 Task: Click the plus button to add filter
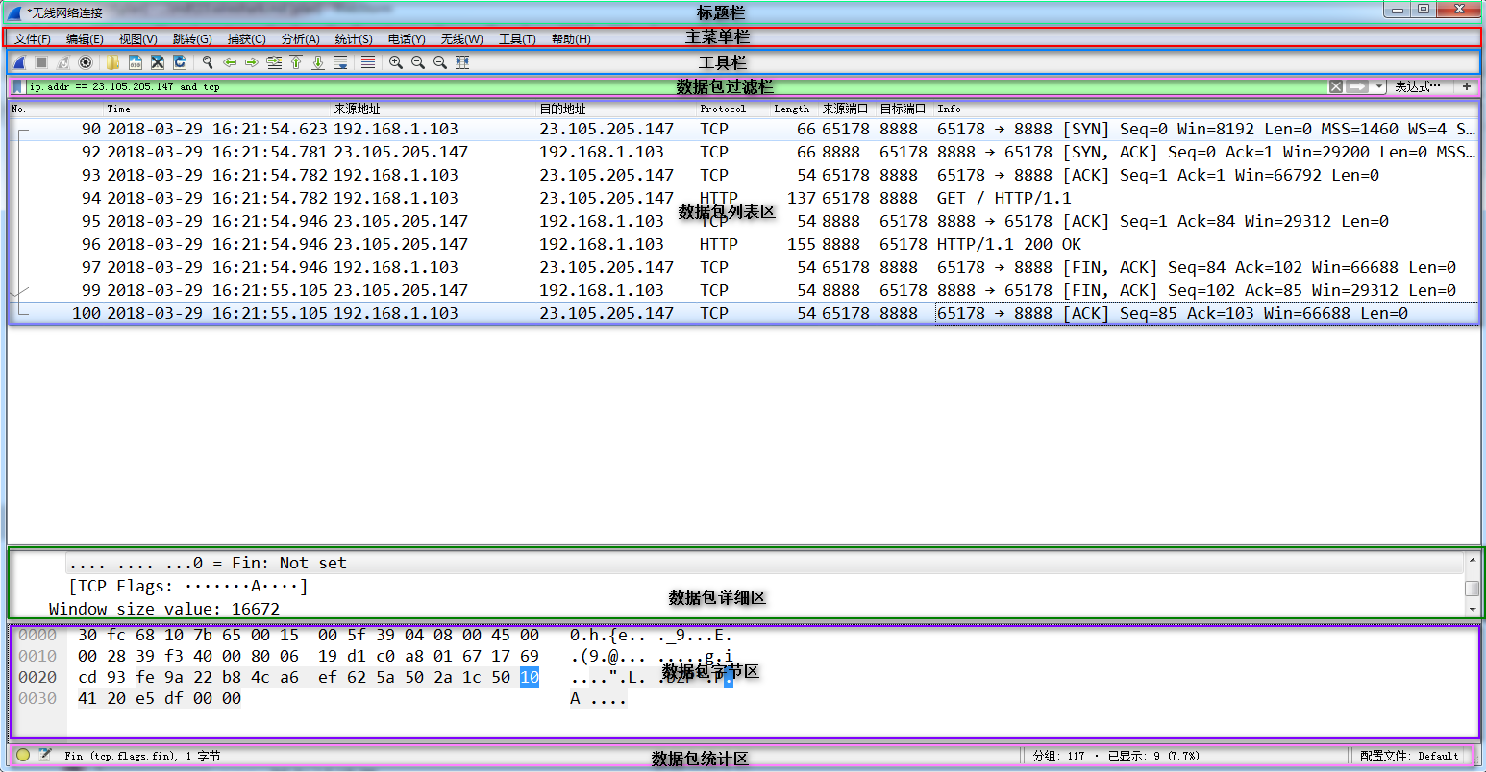[x=1467, y=87]
